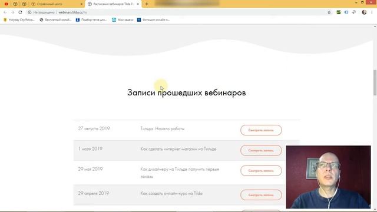This screenshot has height=212, width=377.
Task: Minimize the Chrome window
Action: (356, 2)
